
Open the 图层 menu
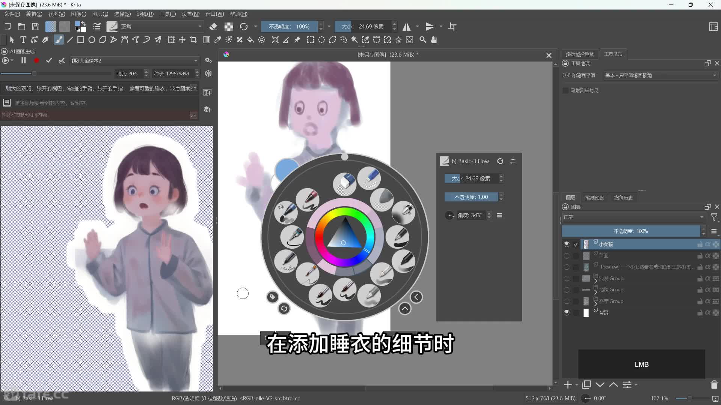tap(100, 14)
